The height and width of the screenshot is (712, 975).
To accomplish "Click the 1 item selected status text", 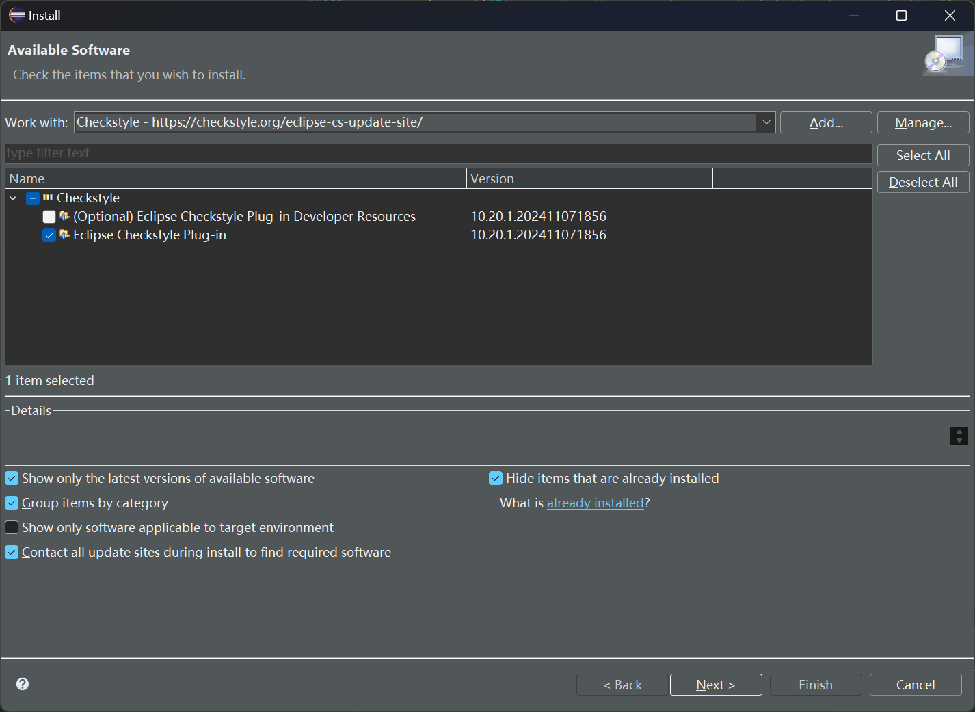I will tap(50, 380).
